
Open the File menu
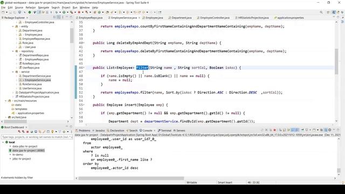pyautogui.click(x=3, y=8)
